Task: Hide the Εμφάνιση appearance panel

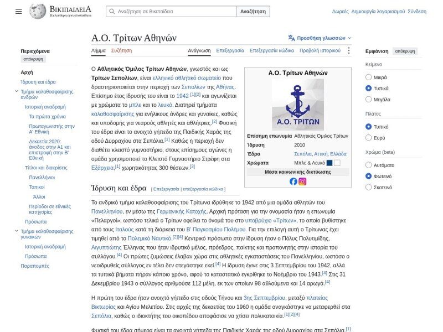Action: coord(405,51)
